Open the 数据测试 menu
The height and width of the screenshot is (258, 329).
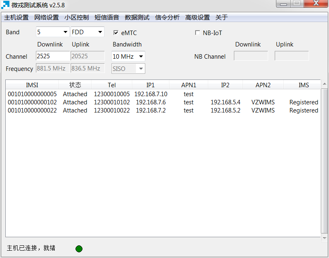[137, 18]
